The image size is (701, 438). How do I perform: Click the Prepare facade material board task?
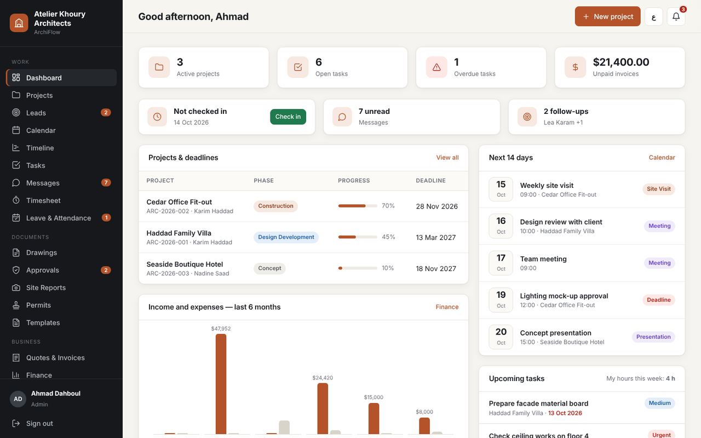coord(582,408)
